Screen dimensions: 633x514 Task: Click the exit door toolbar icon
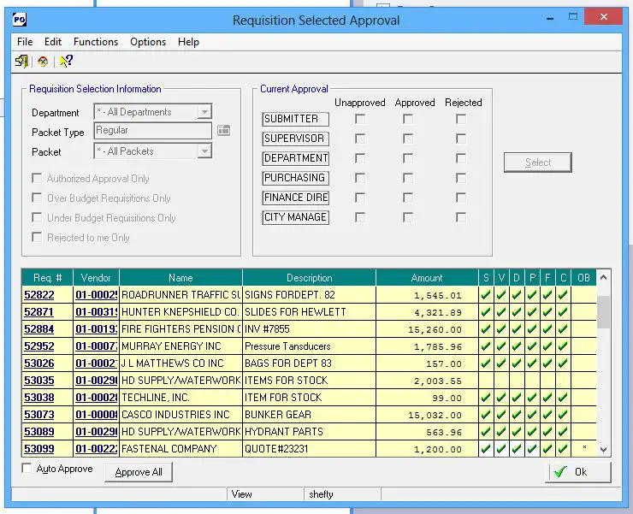click(x=21, y=61)
